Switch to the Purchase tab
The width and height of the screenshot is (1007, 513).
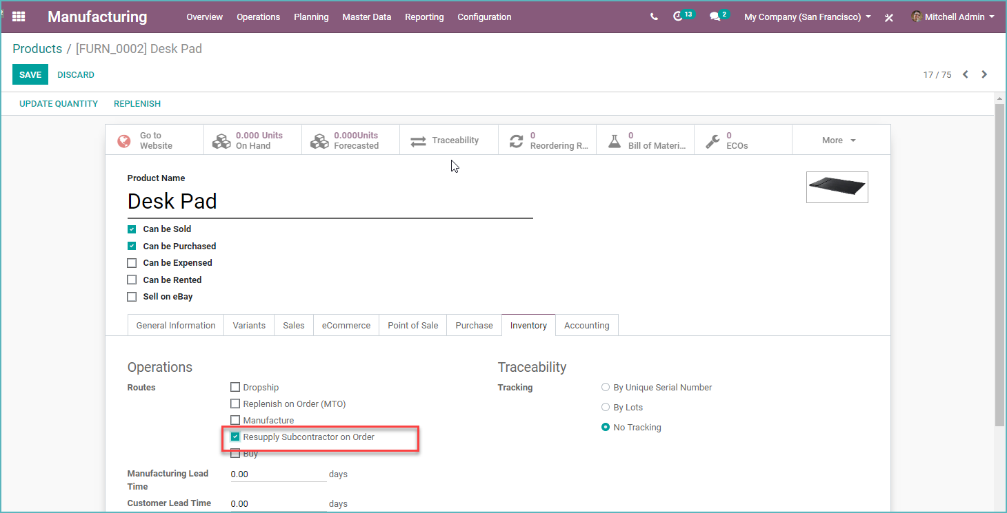coord(474,324)
